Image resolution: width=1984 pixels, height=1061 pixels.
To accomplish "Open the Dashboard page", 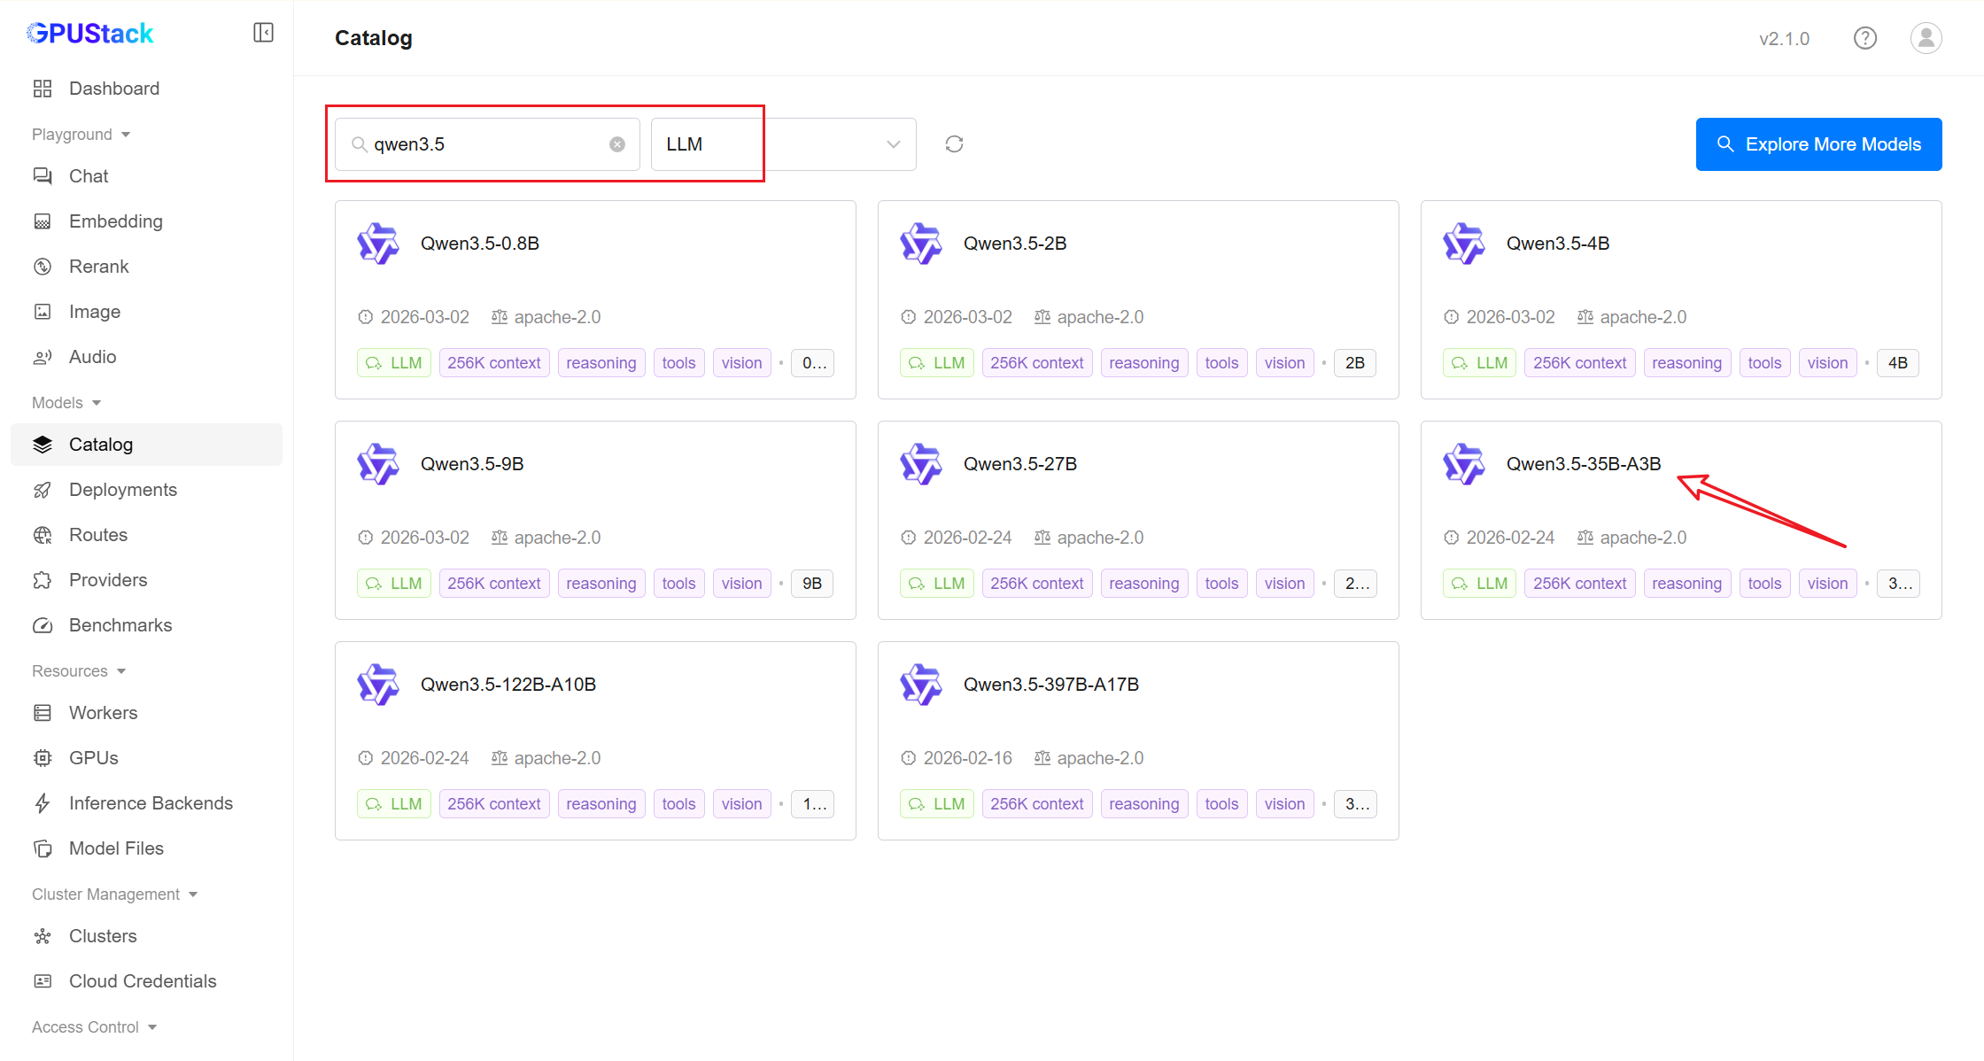I will click(x=113, y=89).
